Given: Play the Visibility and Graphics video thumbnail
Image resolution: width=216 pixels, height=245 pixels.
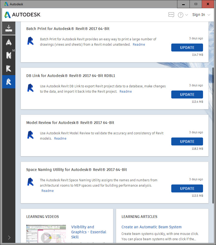Looking at the screenshot, I should 46,234.
